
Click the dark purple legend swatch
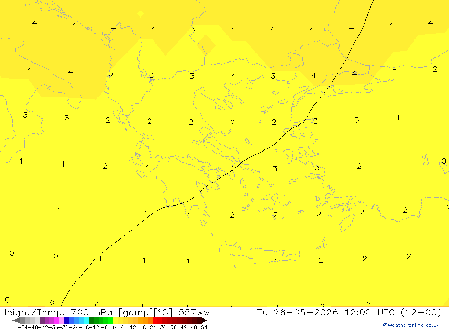click(42, 320)
